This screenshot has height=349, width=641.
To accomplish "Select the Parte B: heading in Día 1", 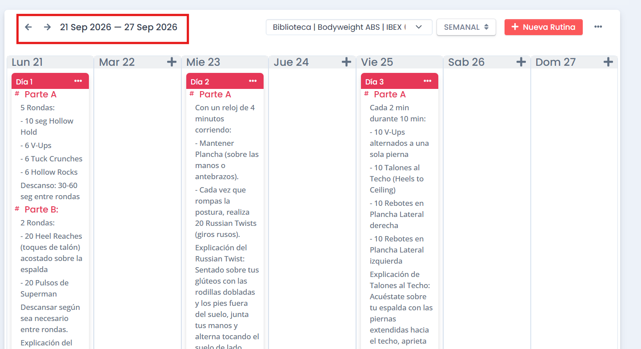I will pos(41,209).
